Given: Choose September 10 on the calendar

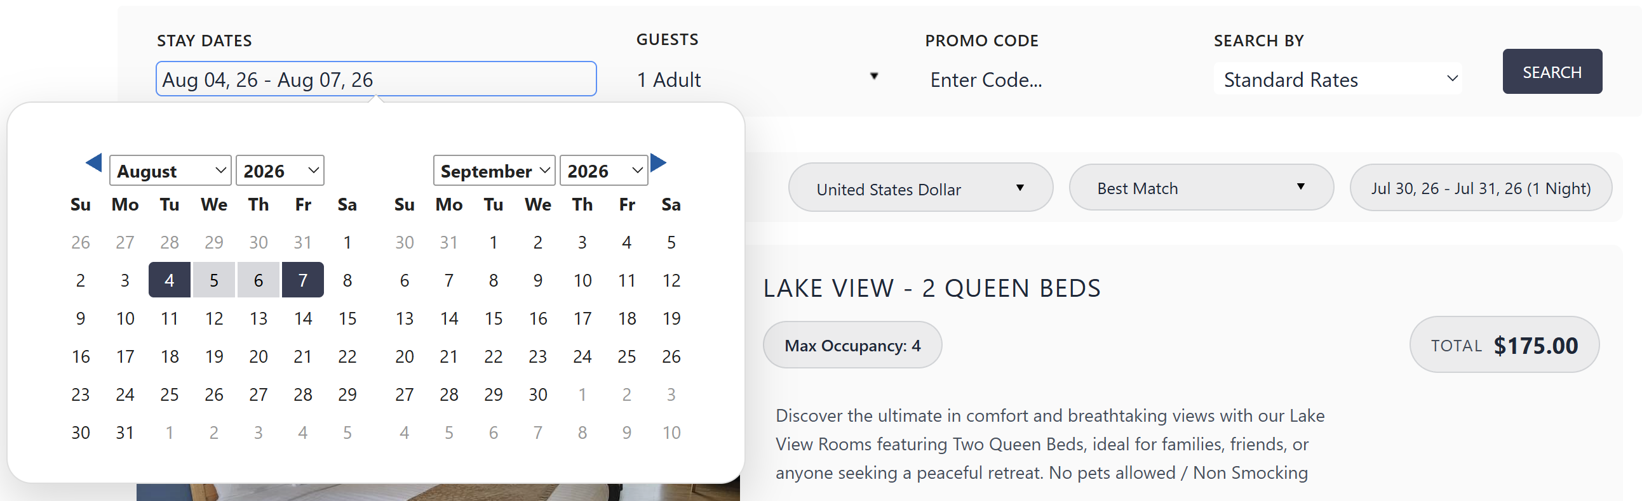Looking at the screenshot, I should [582, 280].
